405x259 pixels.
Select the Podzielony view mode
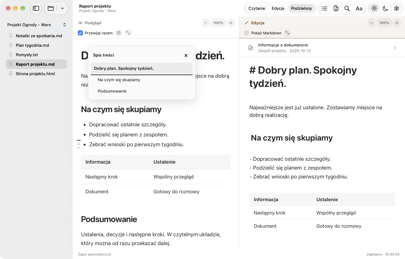pyautogui.click(x=302, y=9)
